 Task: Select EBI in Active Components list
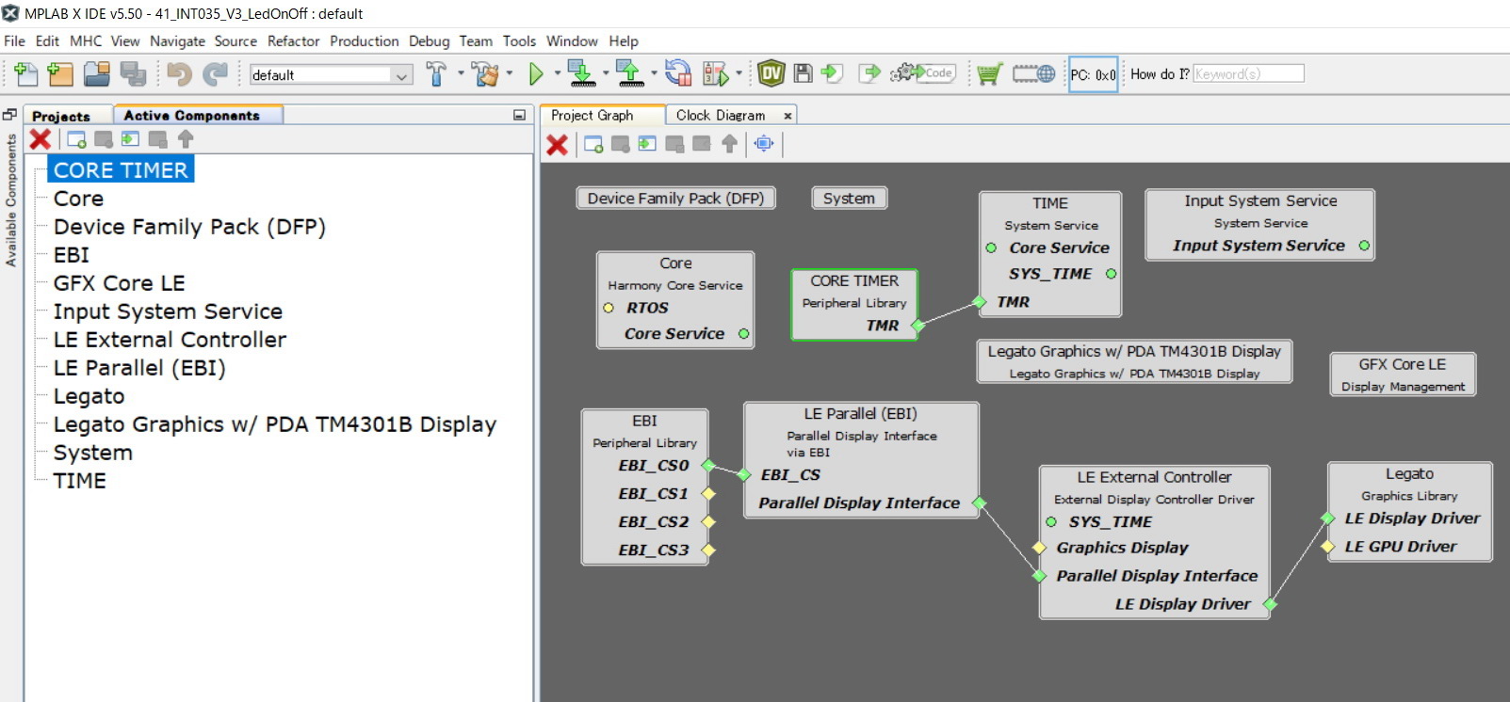tap(72, 255)
